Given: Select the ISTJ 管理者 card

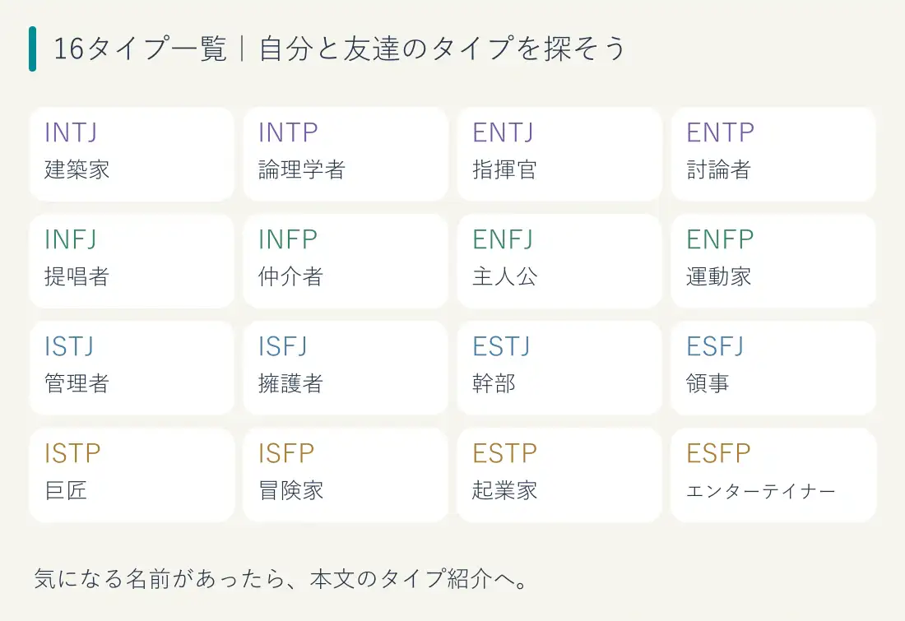Looking at the screenshot, I should tap(132, 368).
